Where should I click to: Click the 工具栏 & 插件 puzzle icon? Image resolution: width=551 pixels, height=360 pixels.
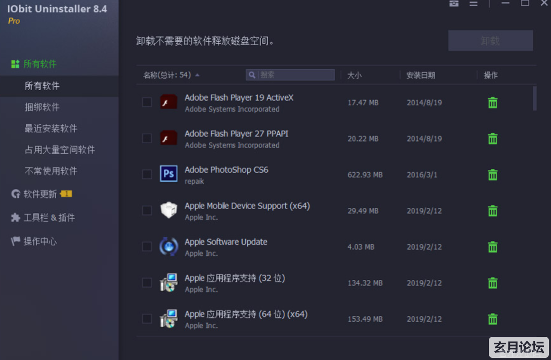[x=16, y=218]
